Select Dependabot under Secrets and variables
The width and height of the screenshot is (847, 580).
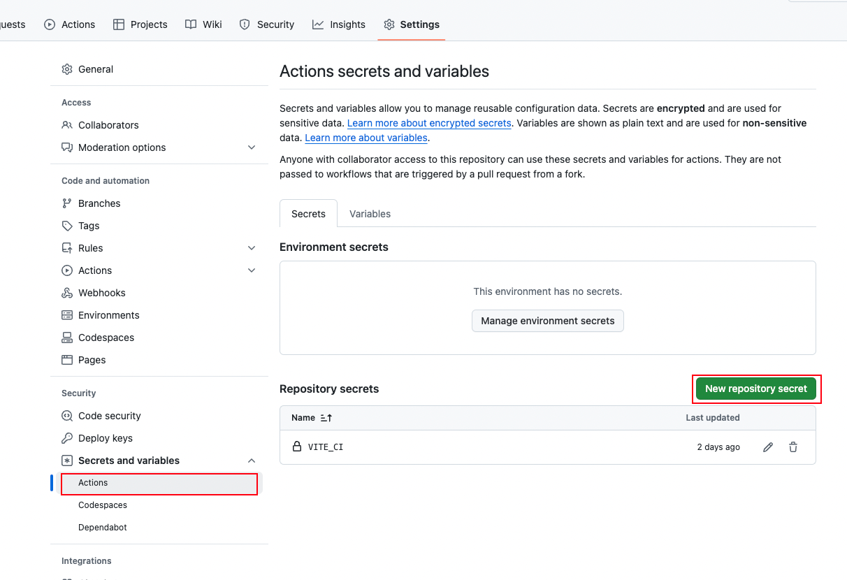(103, 528)
